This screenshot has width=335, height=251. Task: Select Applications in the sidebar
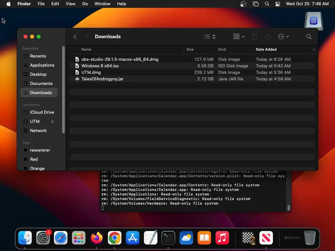point(39,65)
